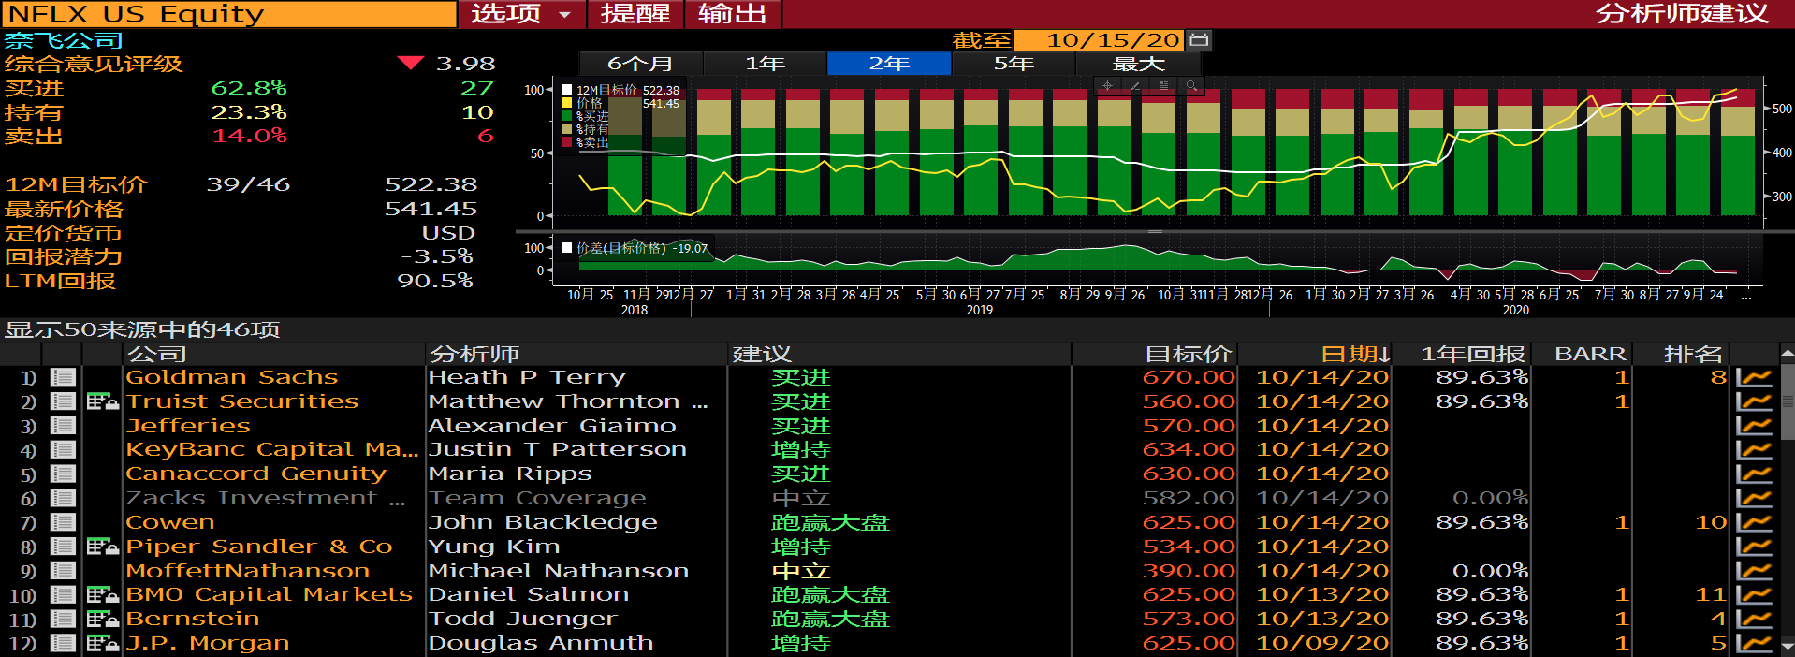Open the Canaccord Genuity company link

(x=256, y=474)
